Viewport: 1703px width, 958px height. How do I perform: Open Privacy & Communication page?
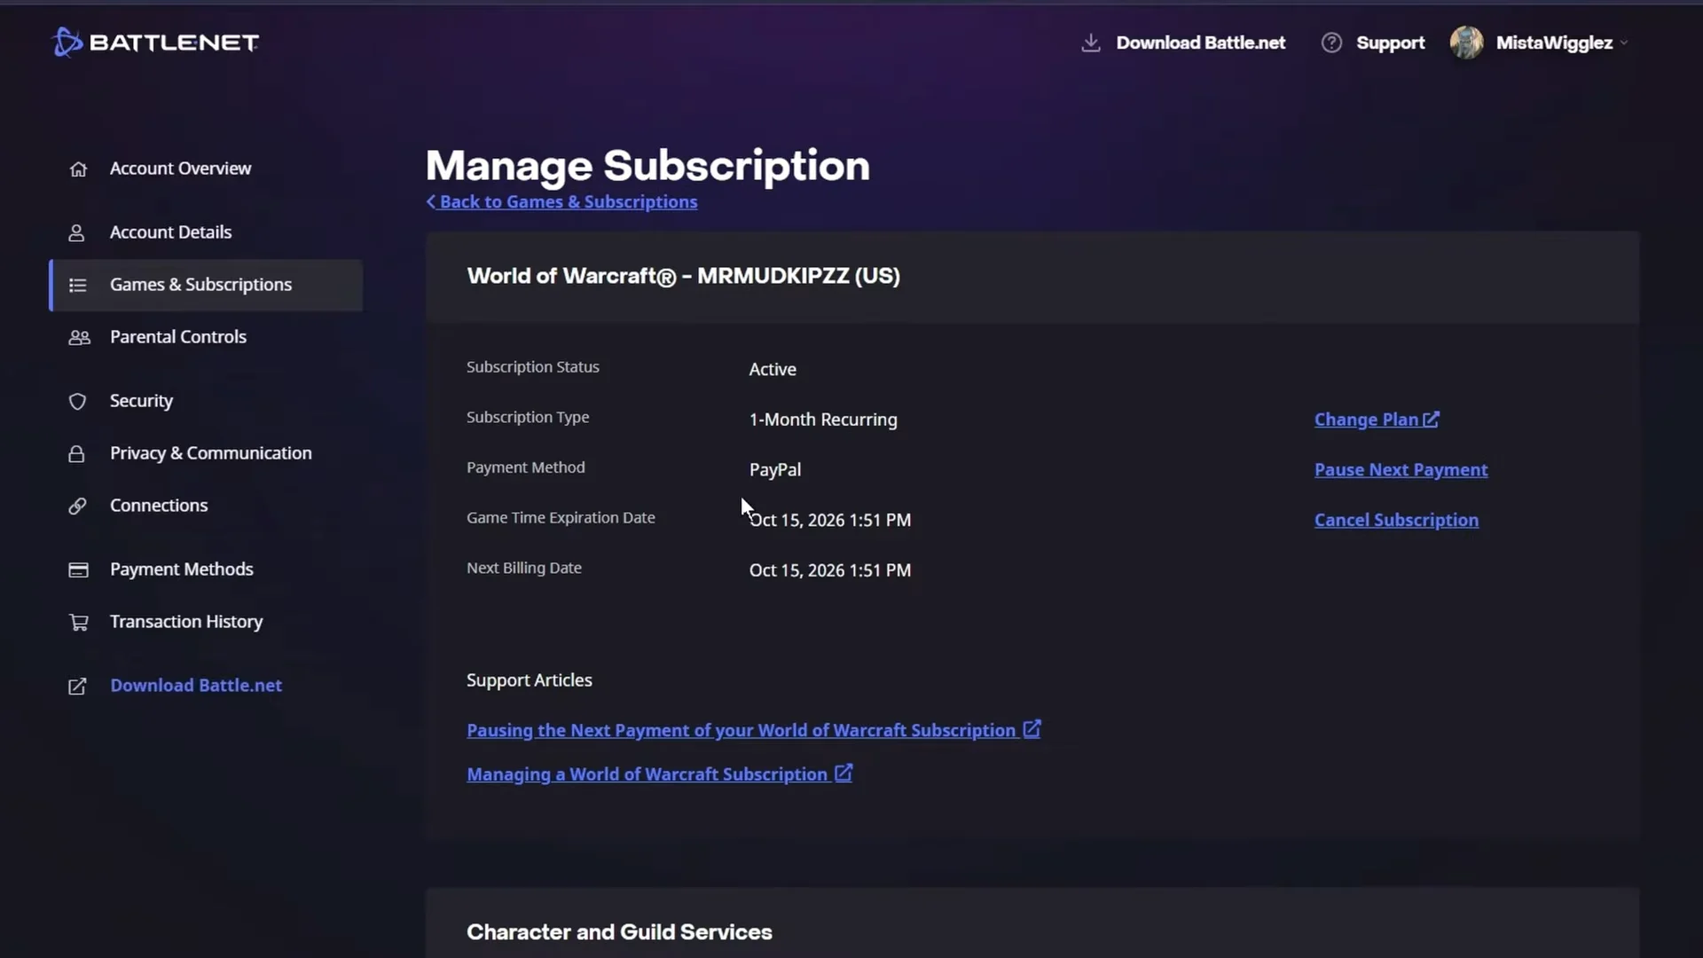pos(210,453)
